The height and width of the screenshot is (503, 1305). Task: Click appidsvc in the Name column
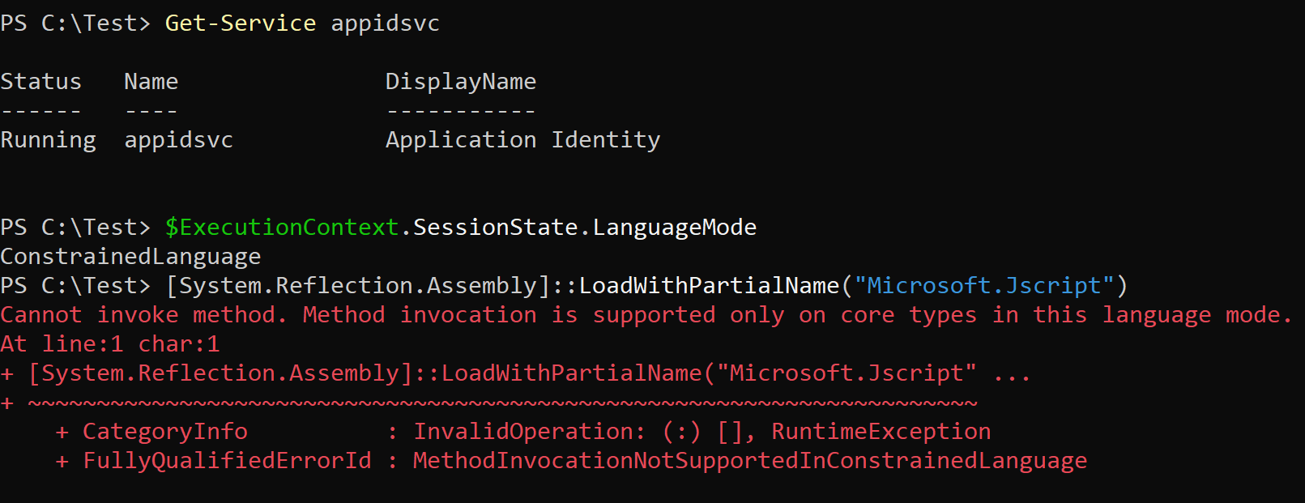(178, 140)
